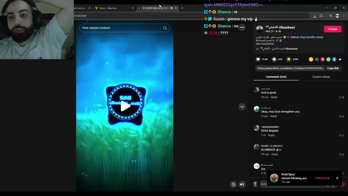The width and height of the screenshot is (348, 196).
Task: Open the #tiktok hashtag
Action: click(295, 37)
